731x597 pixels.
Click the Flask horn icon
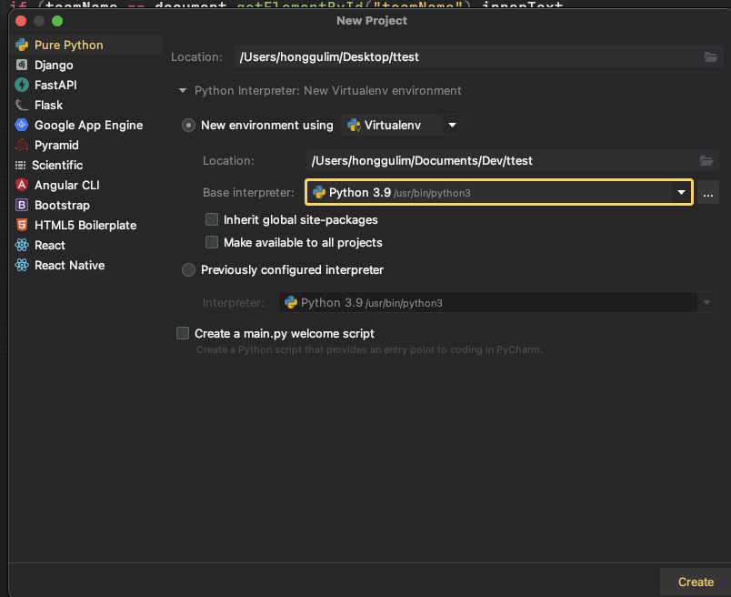point(22,105)
